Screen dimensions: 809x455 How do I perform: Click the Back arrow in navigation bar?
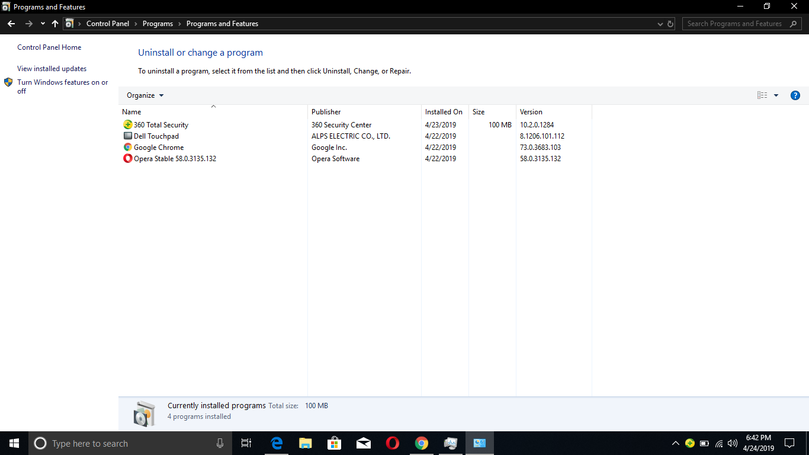11,24
